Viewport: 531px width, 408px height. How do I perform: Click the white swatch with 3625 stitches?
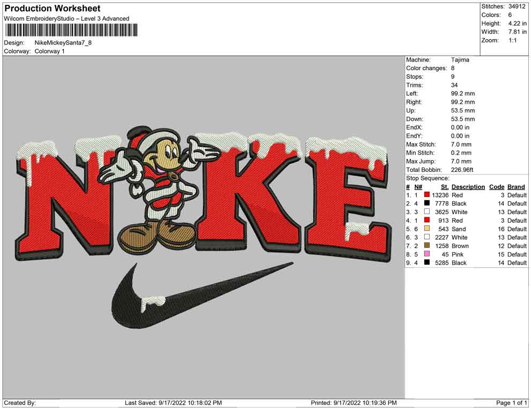(x=427, y=211)
